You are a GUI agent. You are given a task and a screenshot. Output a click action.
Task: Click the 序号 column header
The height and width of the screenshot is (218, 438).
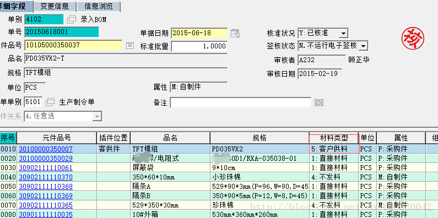pos(8,138)
